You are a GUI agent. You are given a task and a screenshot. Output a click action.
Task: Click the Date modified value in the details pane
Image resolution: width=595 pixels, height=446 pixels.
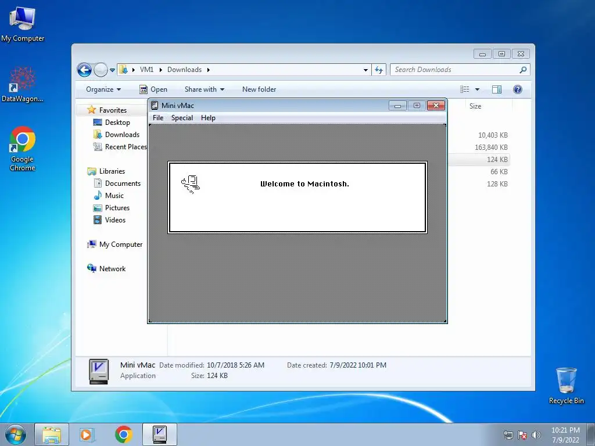pos(235,365)
